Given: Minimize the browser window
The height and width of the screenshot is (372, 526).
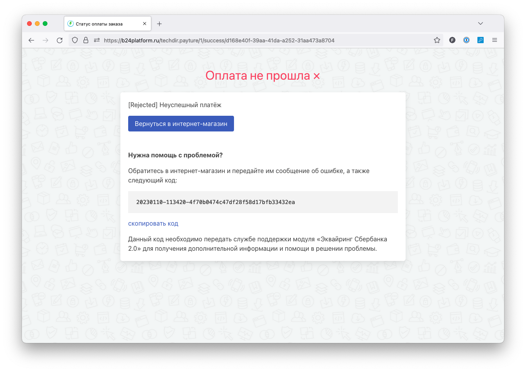Looking at the screenshot, I should (x=37, y=24).
